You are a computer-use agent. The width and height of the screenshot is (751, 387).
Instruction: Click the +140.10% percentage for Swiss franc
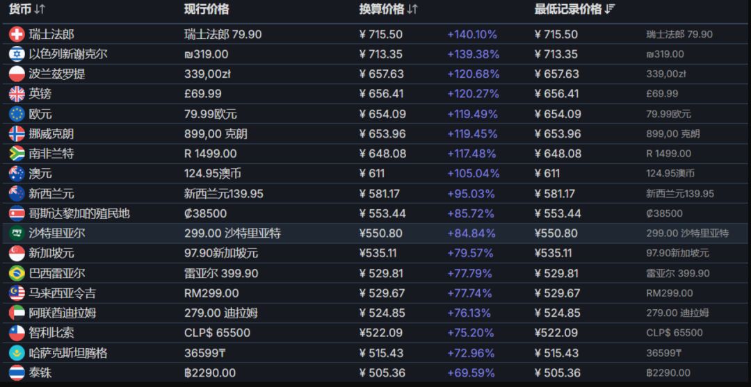pos(471,34)
